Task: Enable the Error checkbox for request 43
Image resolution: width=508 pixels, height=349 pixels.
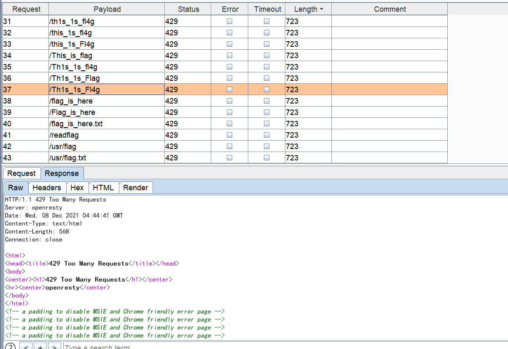Action: (x=229, y=157)
